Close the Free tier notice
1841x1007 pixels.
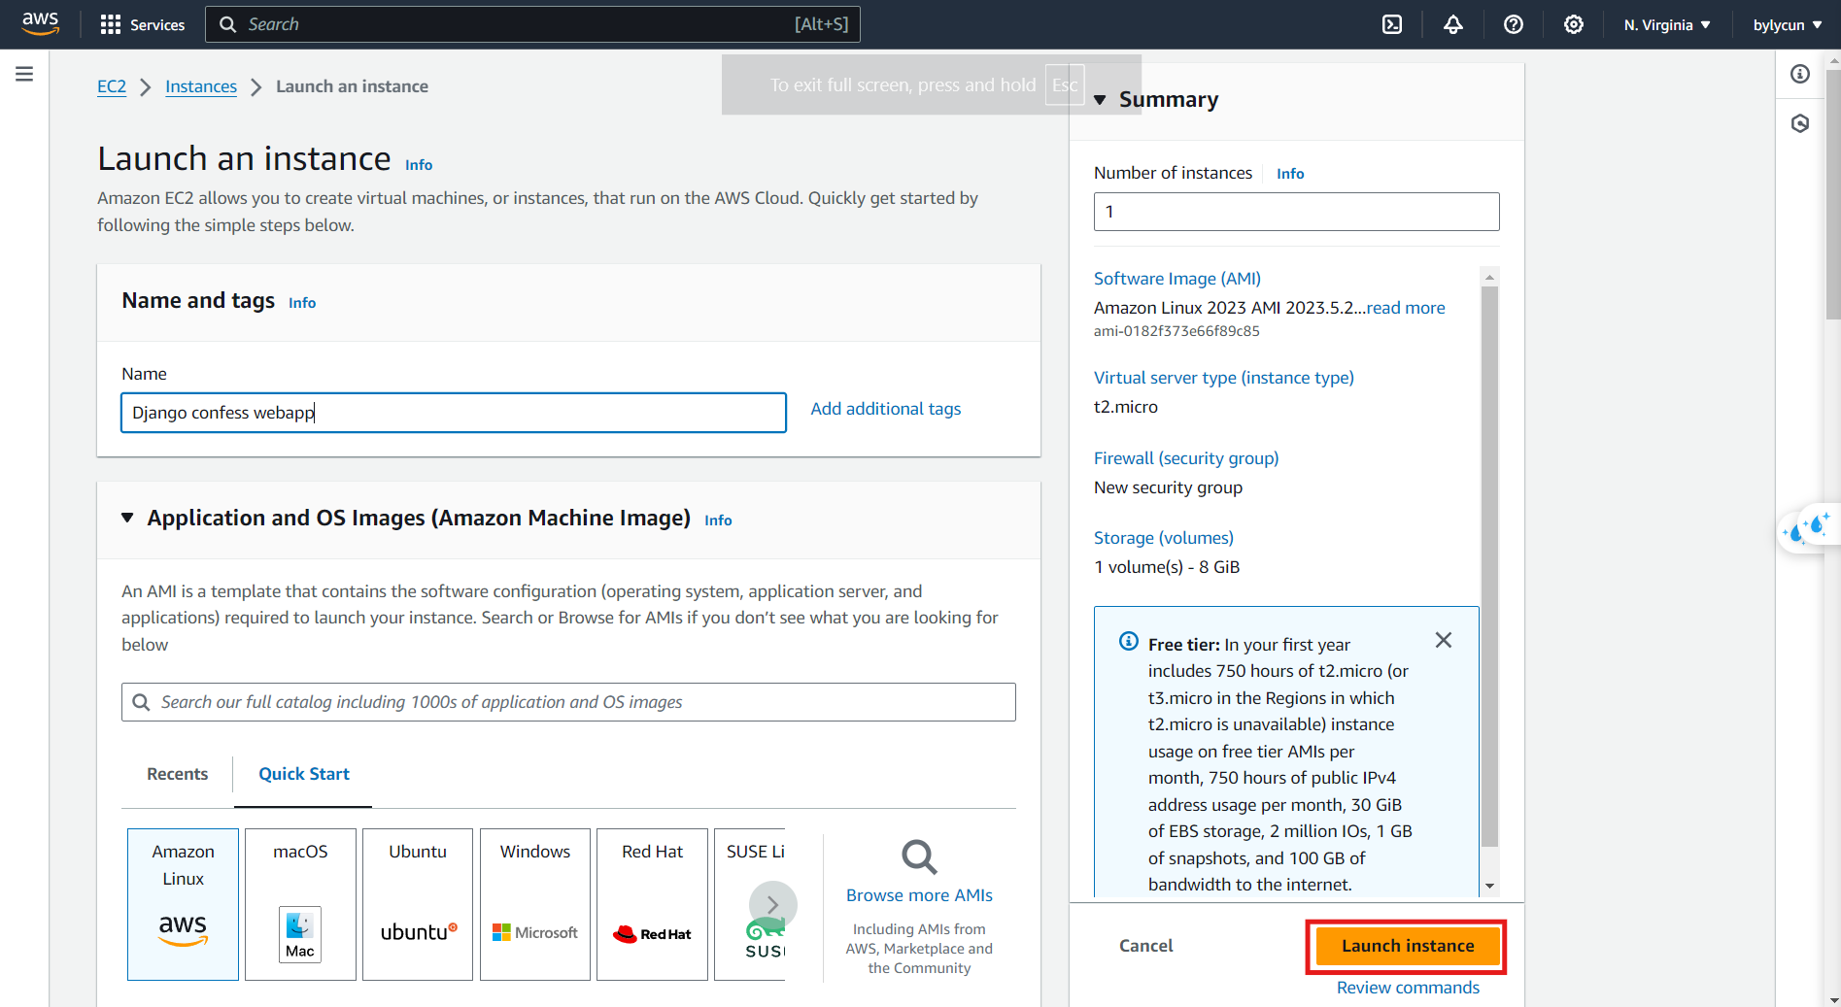1444,640
